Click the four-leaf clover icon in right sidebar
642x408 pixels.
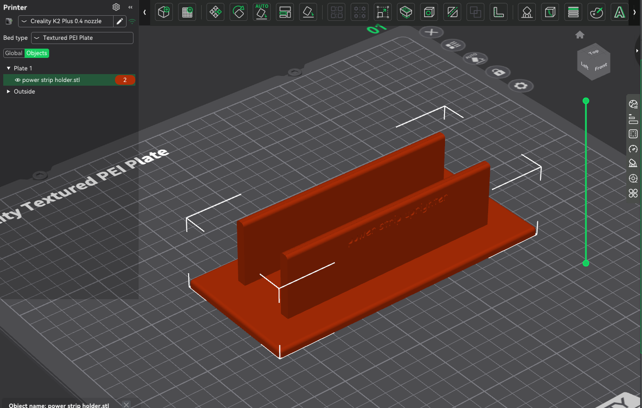(x=633, y=193)
